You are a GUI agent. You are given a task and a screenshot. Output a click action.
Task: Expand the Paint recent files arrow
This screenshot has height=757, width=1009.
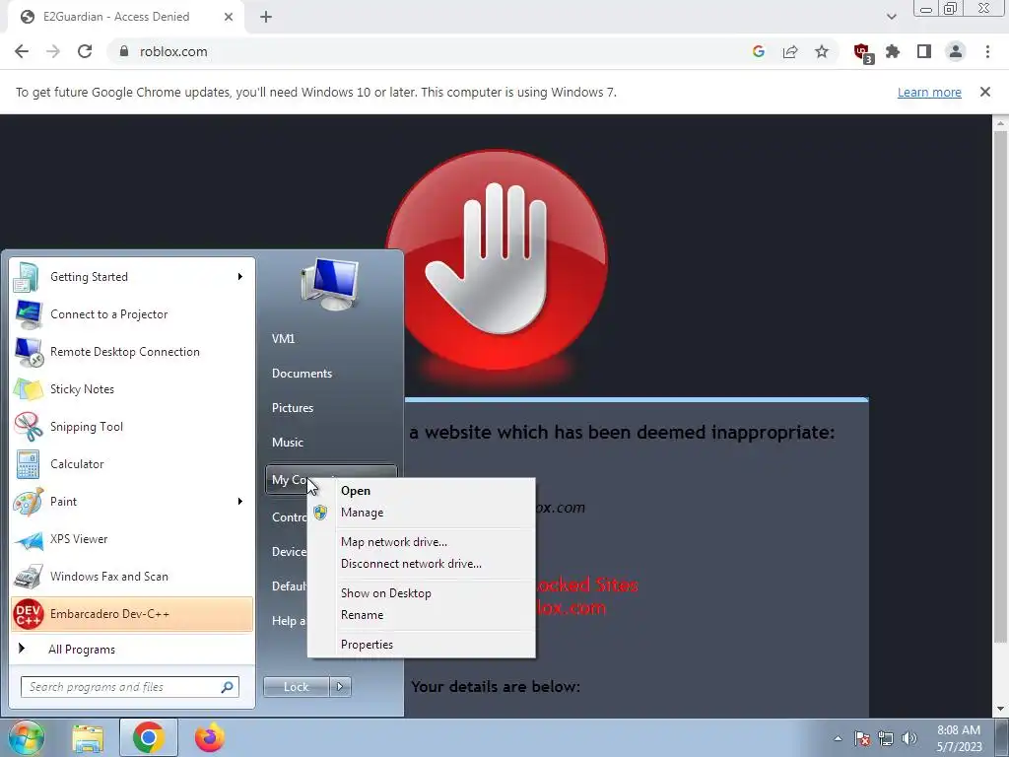(240, 502)
